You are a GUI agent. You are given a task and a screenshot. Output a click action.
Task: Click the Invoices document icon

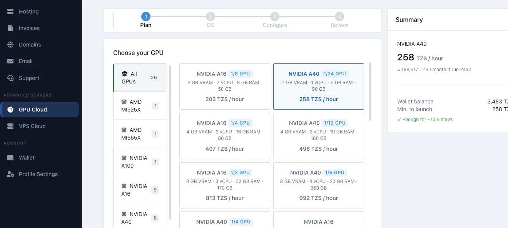click(x=10, y=28)
